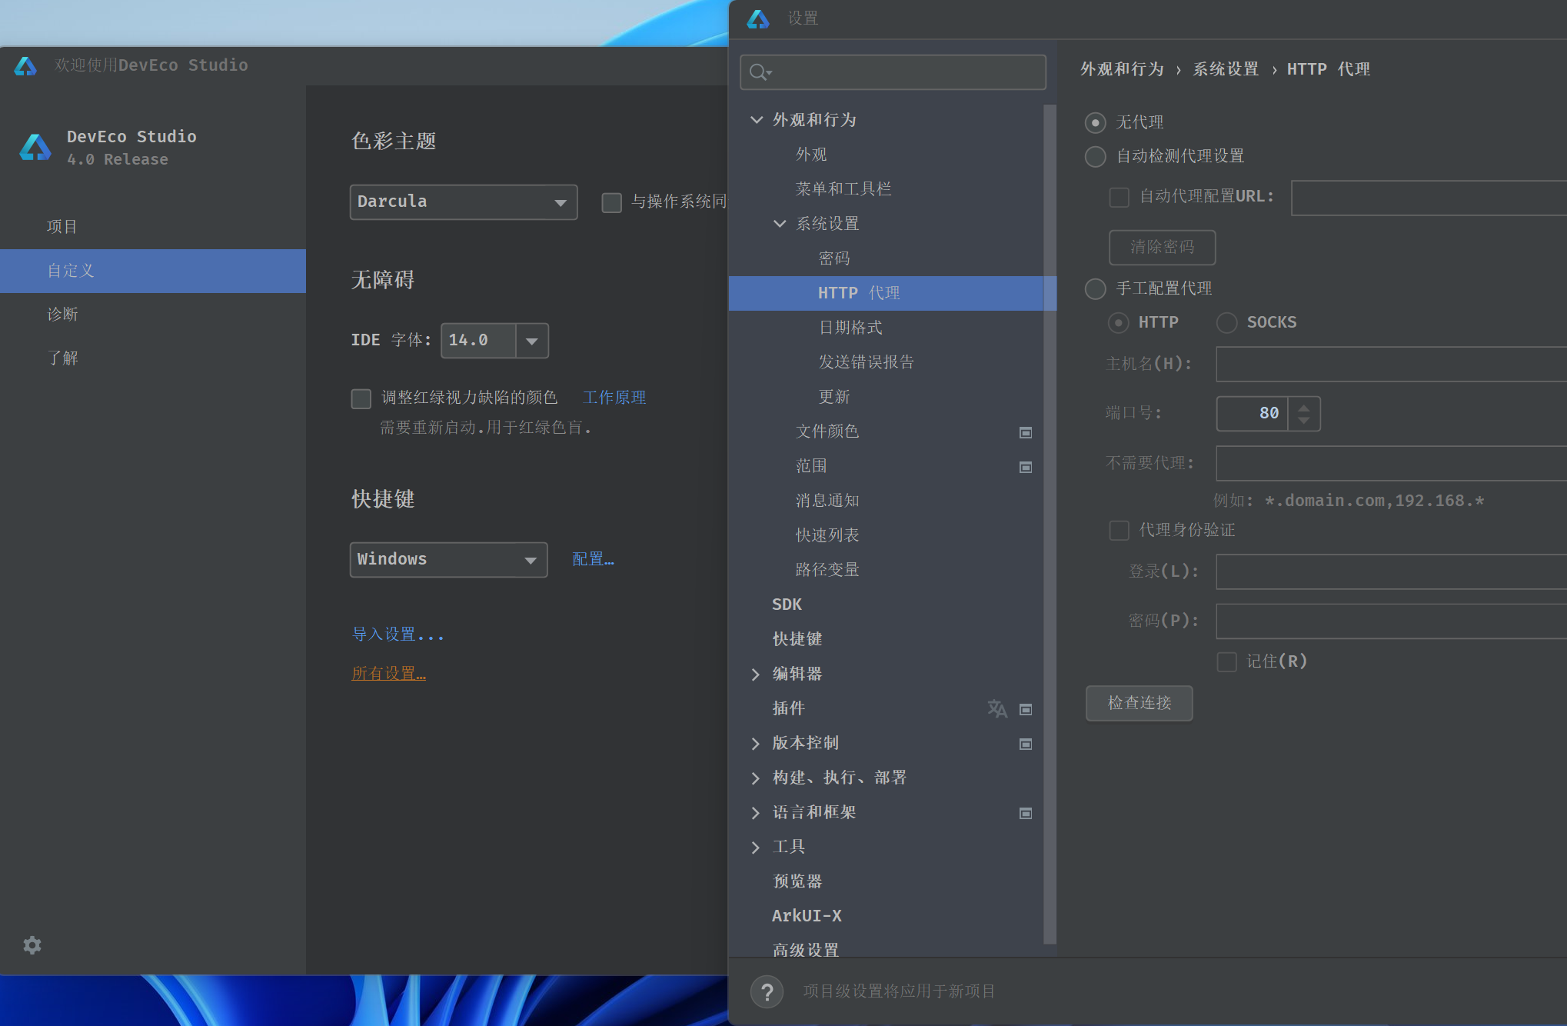
Task: Click the project-level icon beside 文件颜色
Action: (x=1026, y=432)
